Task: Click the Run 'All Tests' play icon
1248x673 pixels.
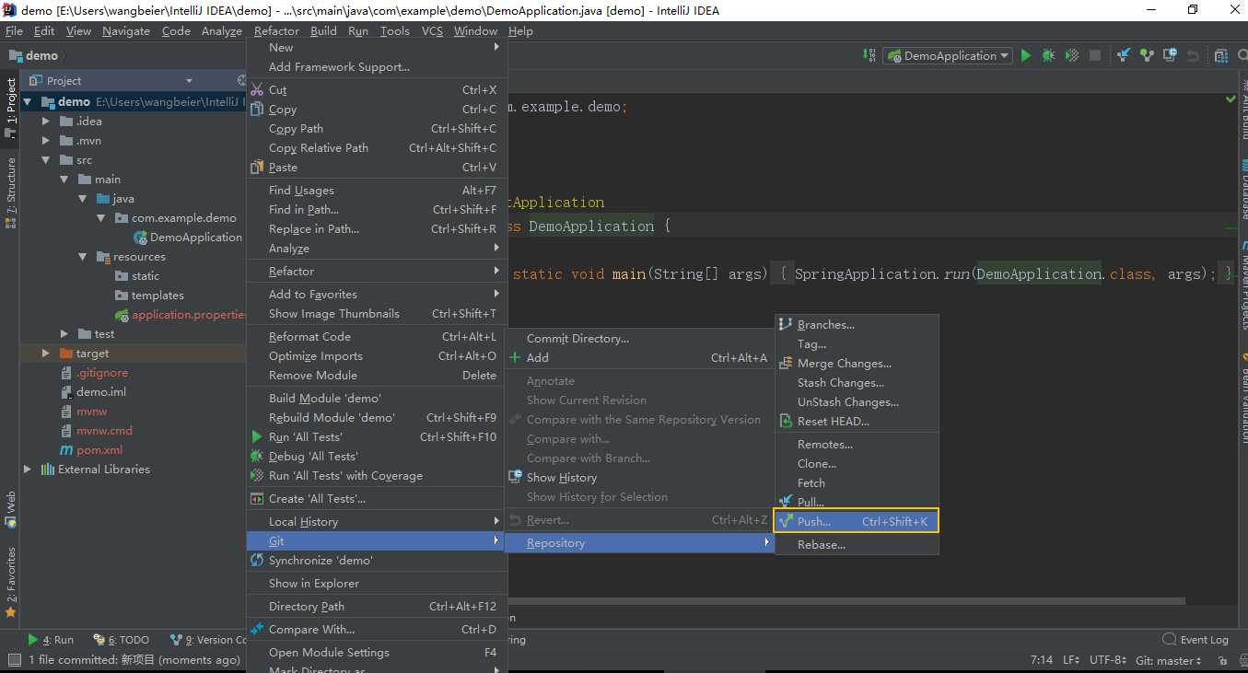Action: point(258,436)
